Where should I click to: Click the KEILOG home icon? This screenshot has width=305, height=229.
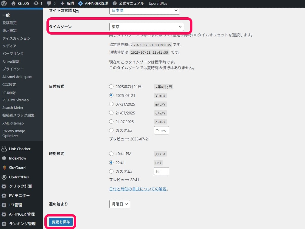click(13, 3)
